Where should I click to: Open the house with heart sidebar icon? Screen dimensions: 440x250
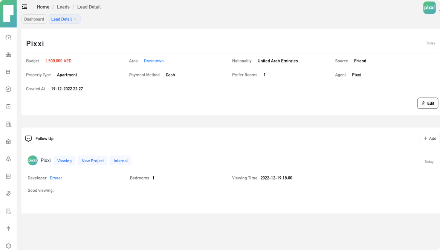pyautogui.click(x=8, y=142)
